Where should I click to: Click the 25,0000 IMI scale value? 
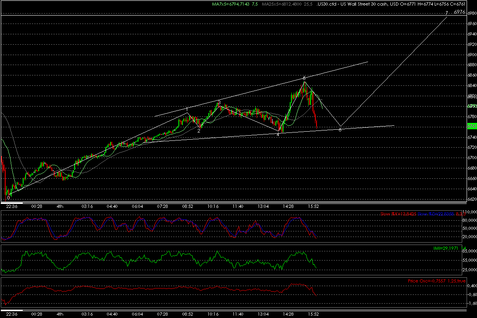pyautogui.click(x=471, y=270)
